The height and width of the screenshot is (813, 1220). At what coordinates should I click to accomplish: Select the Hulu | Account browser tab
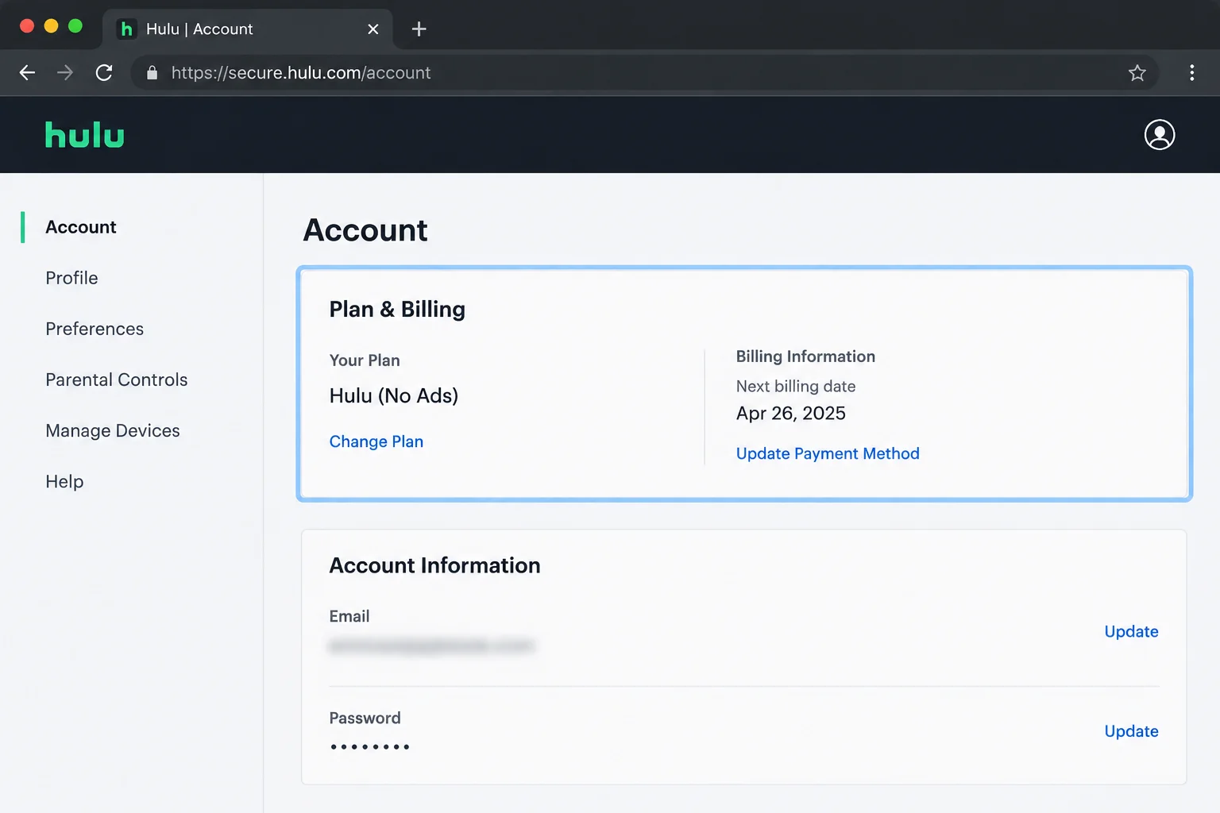pyautogui.click(x=248, y=29)
